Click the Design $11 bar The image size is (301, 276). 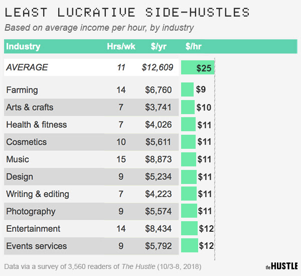point(189,177)
